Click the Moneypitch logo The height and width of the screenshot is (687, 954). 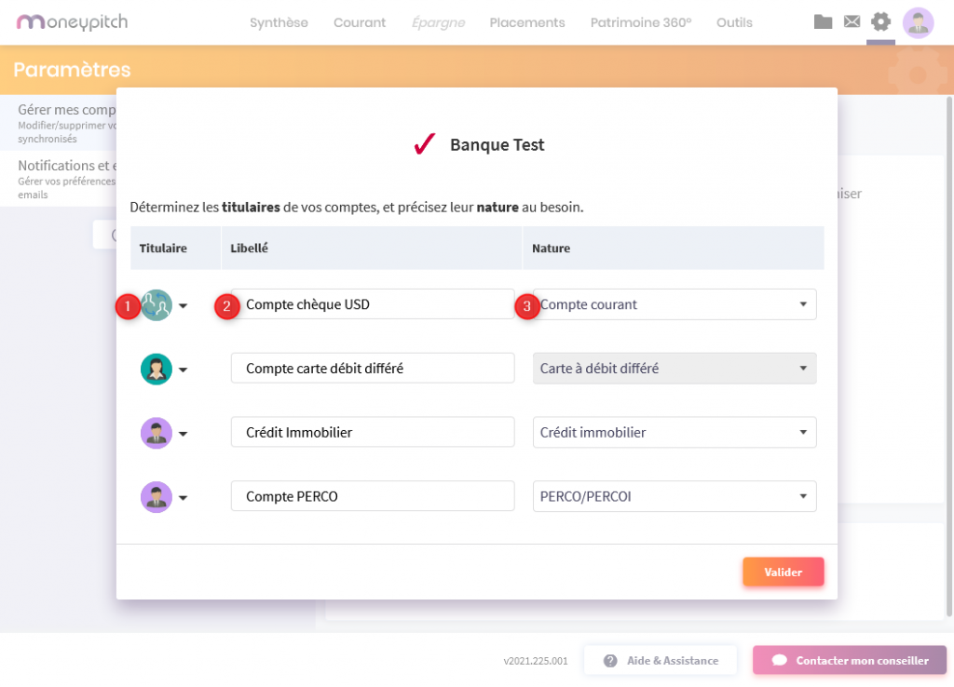(x=72, y=21)
